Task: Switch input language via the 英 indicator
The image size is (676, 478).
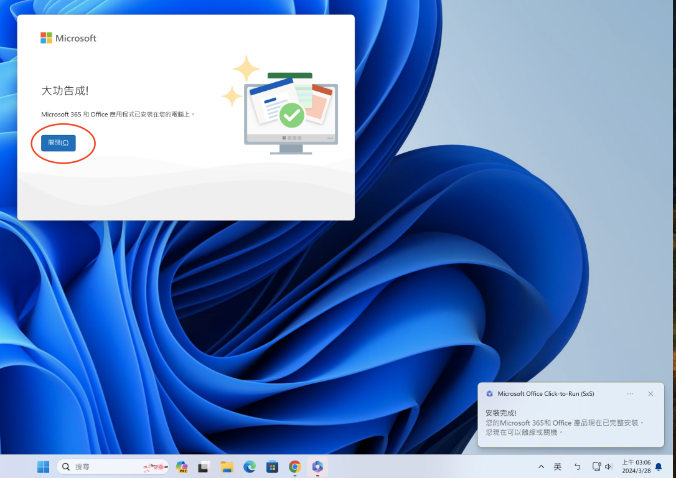Action: tap(557, 467)
